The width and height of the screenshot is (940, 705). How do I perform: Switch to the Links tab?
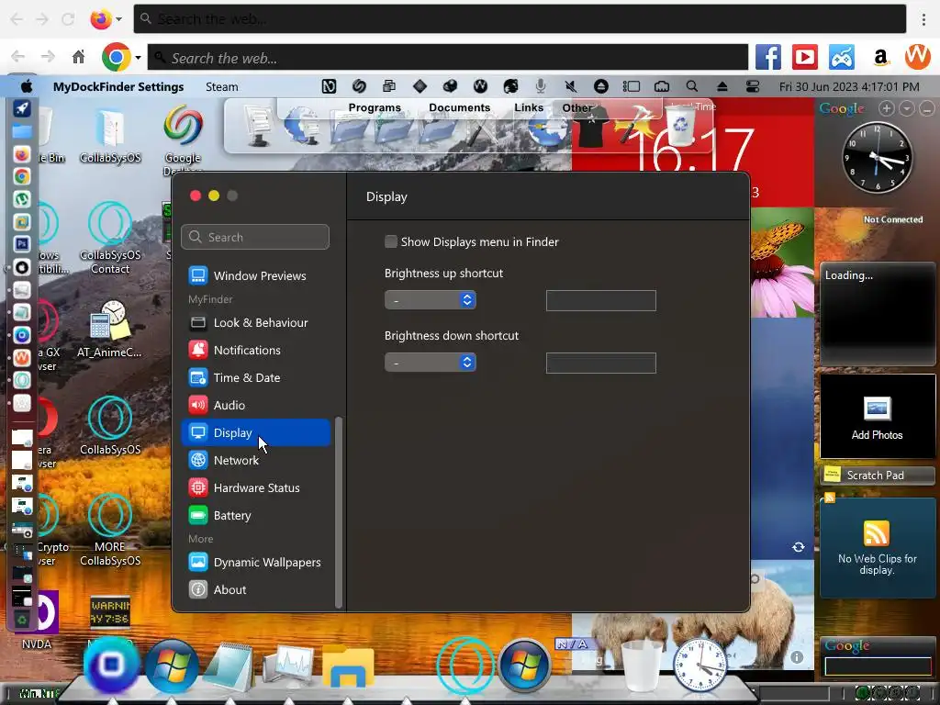[x=529, y=108]
